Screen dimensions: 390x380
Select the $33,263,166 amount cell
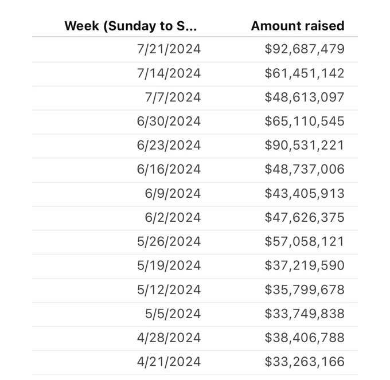tap(305, 362)
